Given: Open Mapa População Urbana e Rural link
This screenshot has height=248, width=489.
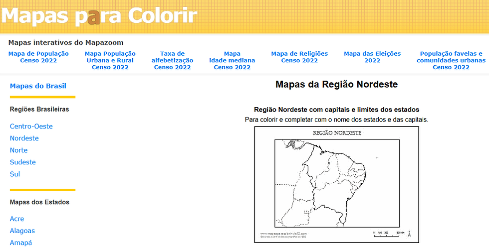Looking at the screenshot, I should [110, 60].
